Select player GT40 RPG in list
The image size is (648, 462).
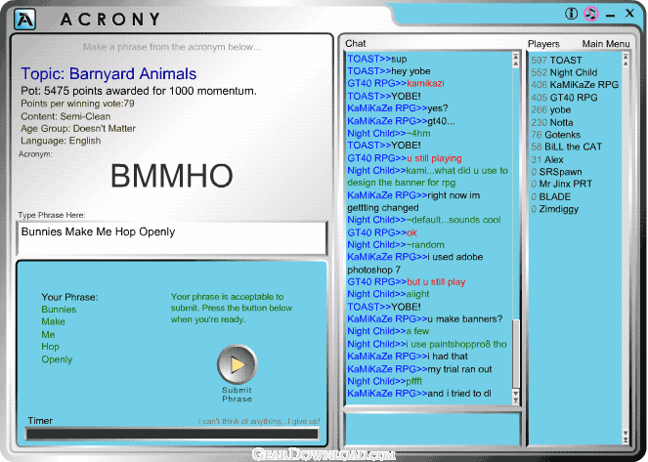[x=564, y=98]
